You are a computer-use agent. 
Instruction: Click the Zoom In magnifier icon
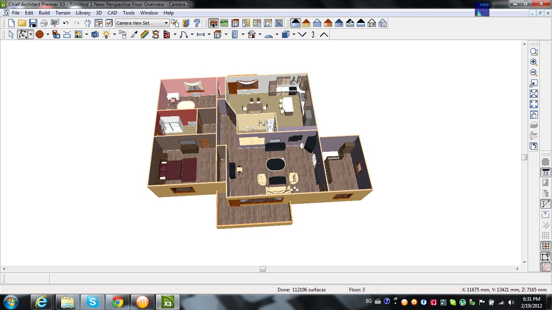534,62
